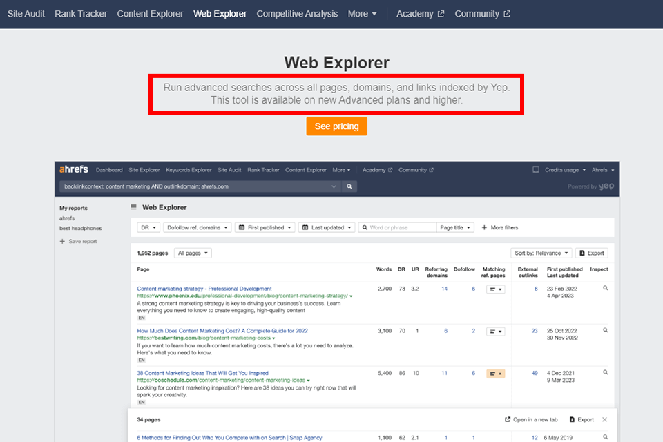Expand the large More menu in top navigation
Viewport: 663px width, 442px height.
362,14
